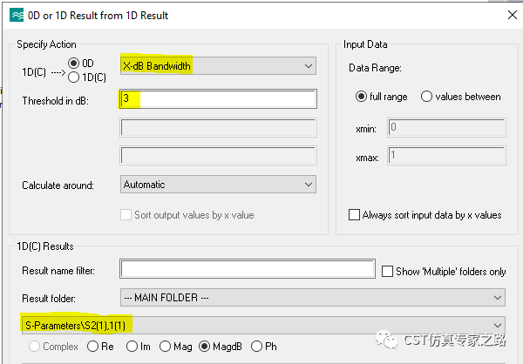Click the empty field above Calculate around
Screen dimensions: 523x364
218,155
